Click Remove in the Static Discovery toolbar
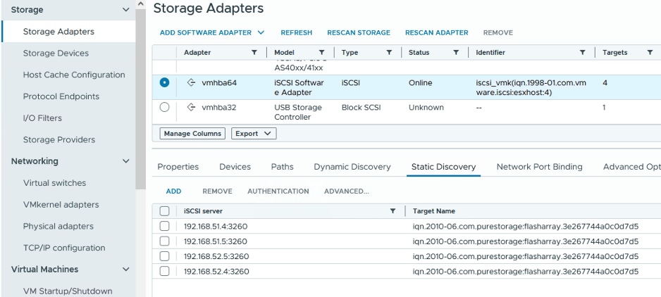 coord(217,191)
